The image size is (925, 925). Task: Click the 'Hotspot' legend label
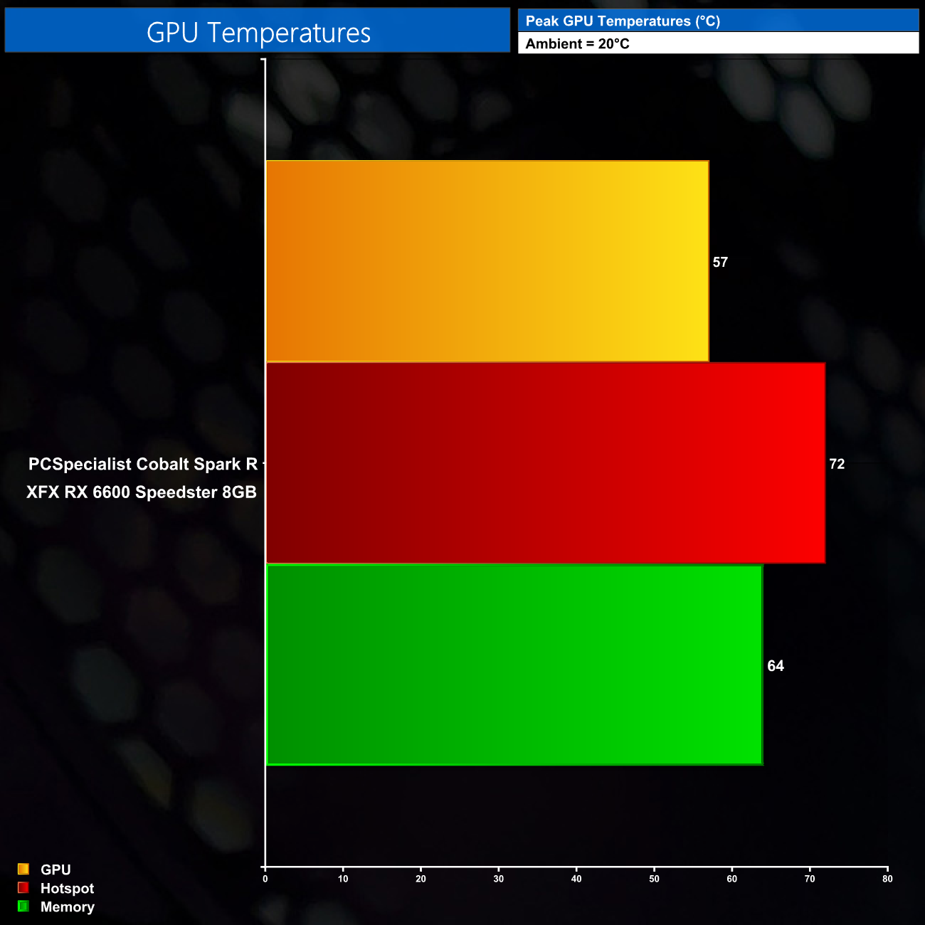[67, 888]
